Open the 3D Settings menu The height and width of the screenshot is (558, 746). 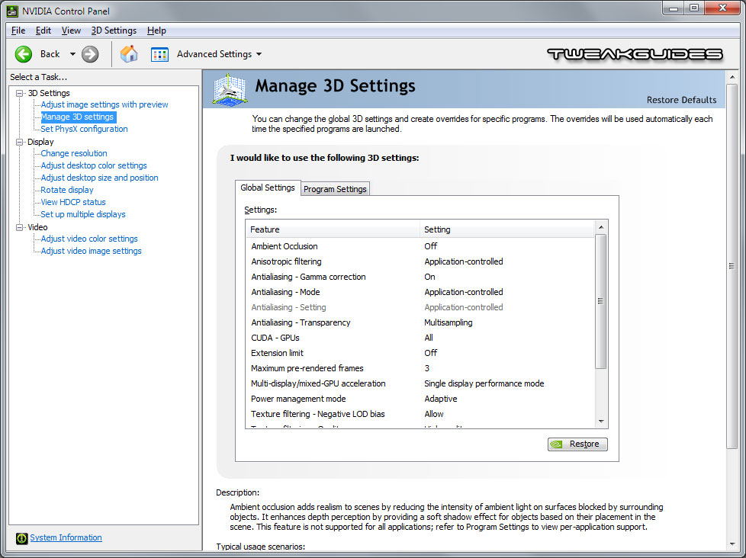tap(114, 30)
